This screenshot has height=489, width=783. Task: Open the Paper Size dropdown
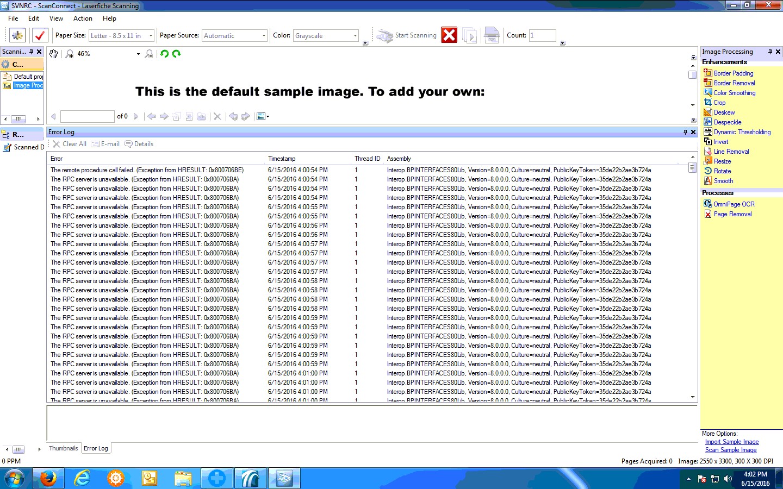pyautogui.click(x=151, y=36)
